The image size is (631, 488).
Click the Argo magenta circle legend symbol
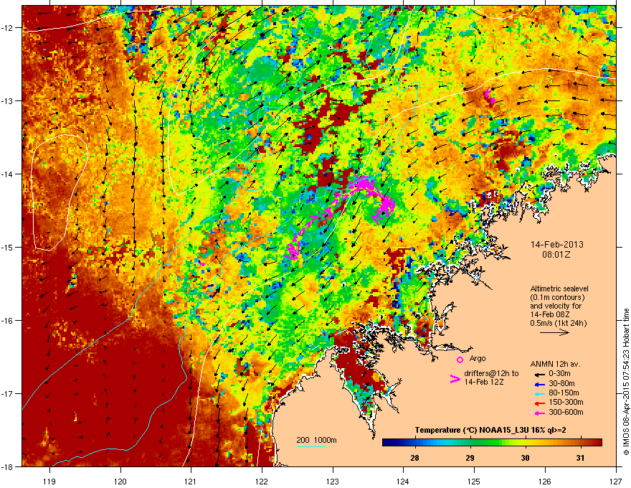(460, 360)
